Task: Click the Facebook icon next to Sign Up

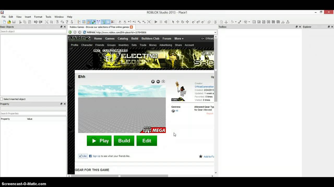Action: 91,156
